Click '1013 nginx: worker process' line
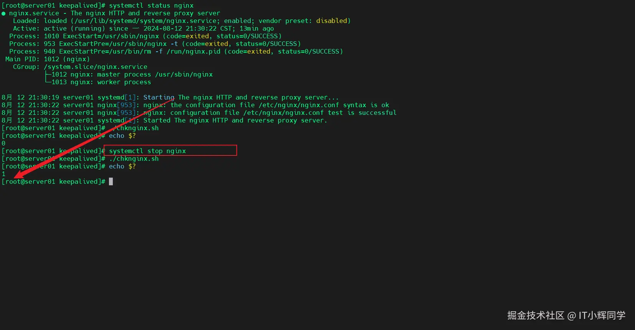 (98, 82)
